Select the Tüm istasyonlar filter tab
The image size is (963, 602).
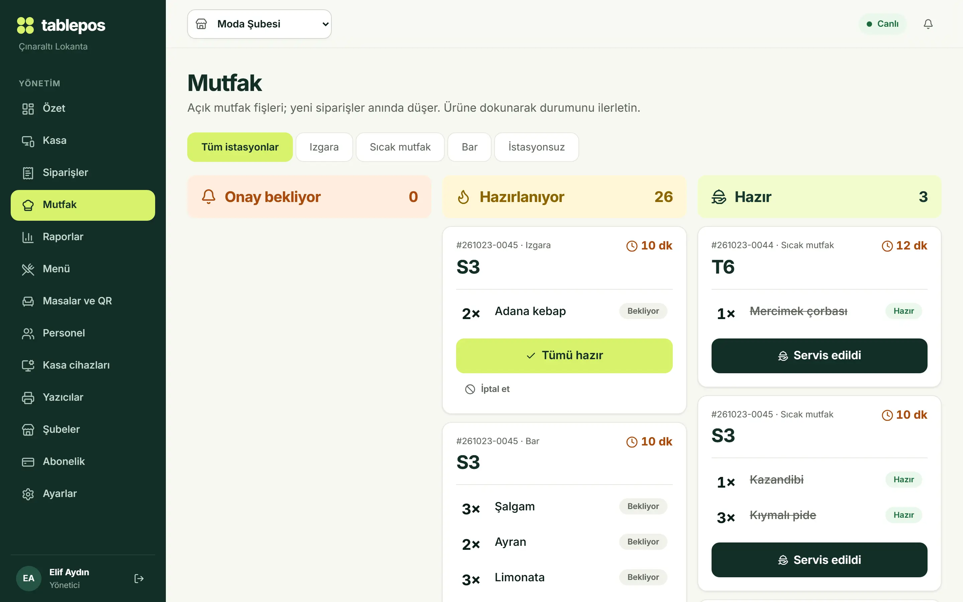click(x=240, y=147)
